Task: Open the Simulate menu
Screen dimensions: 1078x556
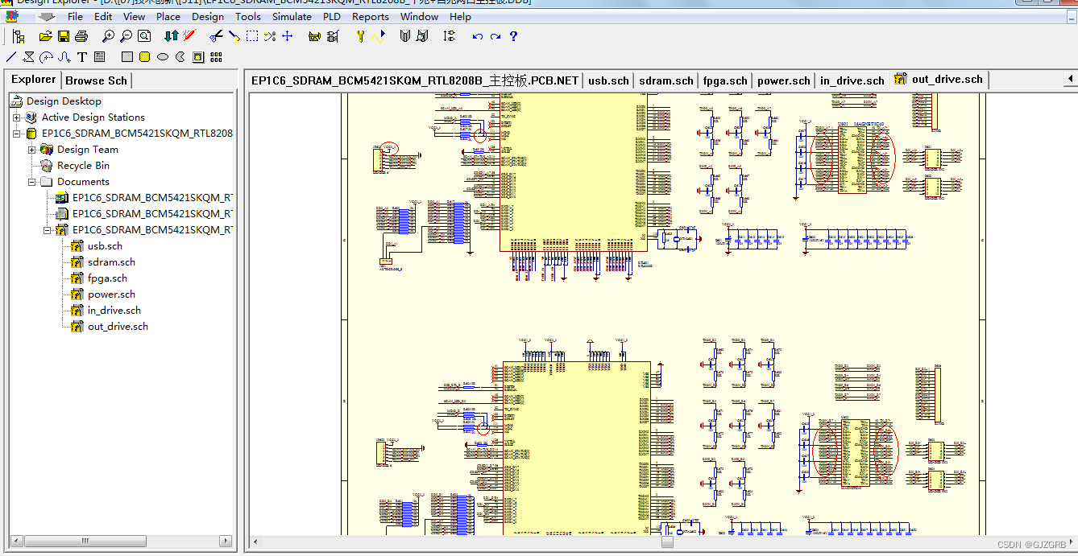Action: (x=292, y=16)
